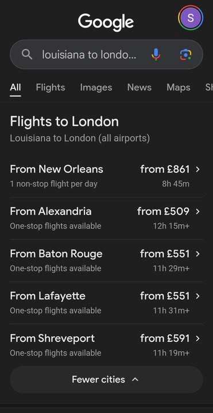Screen dimensions: 213x413
Task: Open the Maps tab
Action: point(178,87)
